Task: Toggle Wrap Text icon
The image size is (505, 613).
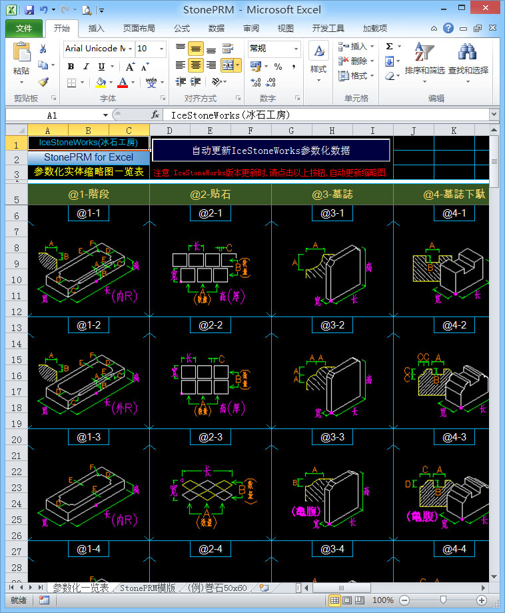Action: (x=228, y=49)
